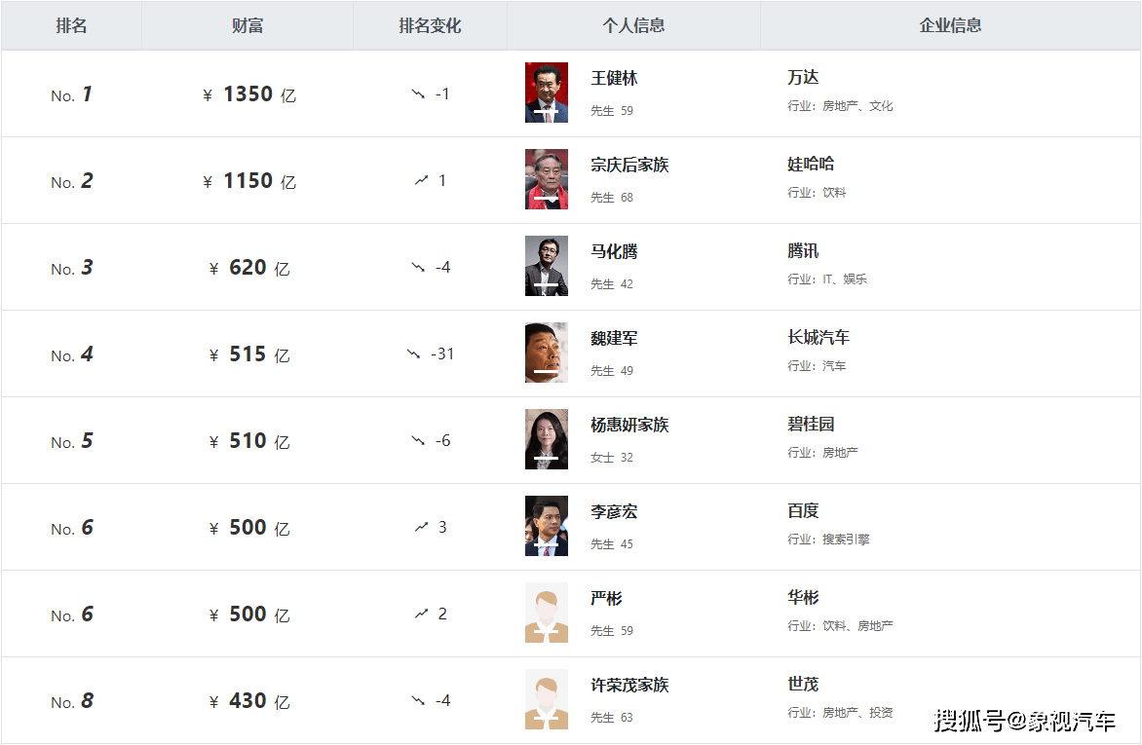The height and width of the screenshot is (745, 1142).
Task: Click the 碧桂园 company name
Action: tap(811, 424)
